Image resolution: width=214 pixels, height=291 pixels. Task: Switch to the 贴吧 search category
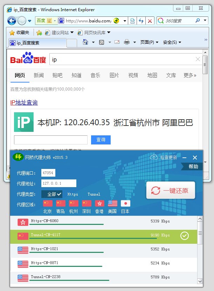pyautogui.click(x=57, y=75)
